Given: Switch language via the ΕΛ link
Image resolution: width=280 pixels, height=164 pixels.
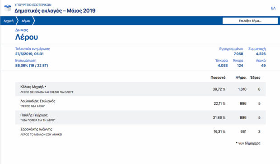Looking at the screenshot, I should (x=273, y=8).
